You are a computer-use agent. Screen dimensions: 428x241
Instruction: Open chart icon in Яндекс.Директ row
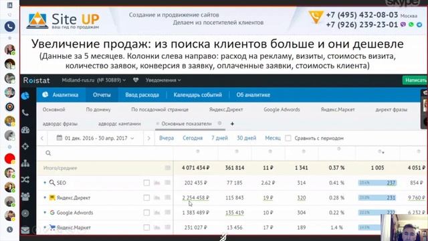point(157,197)
